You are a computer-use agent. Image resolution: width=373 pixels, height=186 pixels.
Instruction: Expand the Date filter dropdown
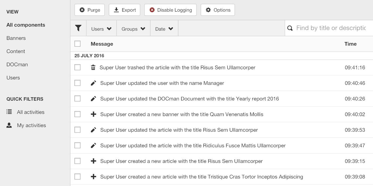point(164,29)
